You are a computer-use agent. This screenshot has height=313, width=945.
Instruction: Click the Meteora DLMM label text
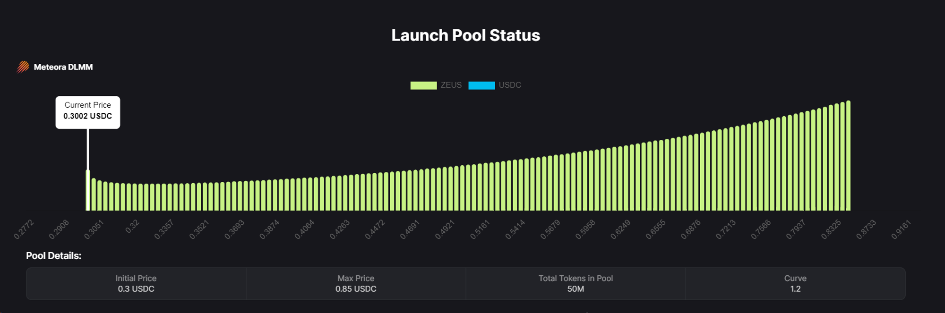(x=63, y=67)
